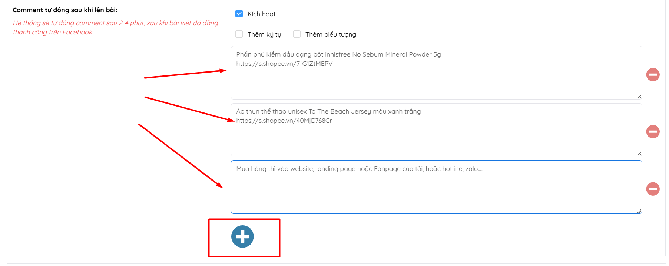Tick the Thêm biểu tượng checkbox
Viewport: 669px width, 266px height.
tap(297, 34)
